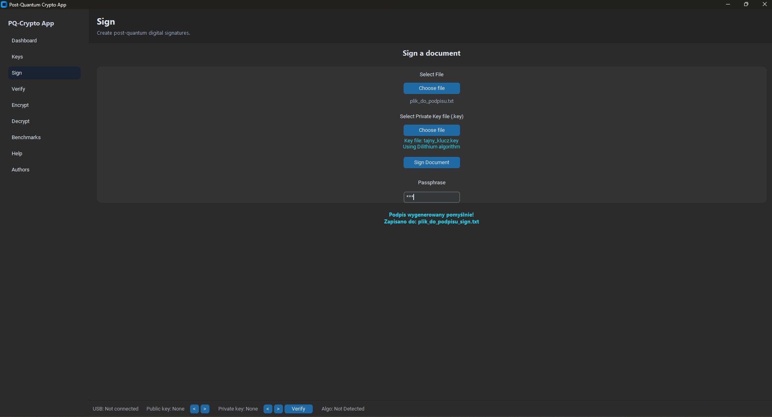772x417 pixels.
Task: Switch to the Encrypt section
Action: pyautogui.click(x=20, y=105)
